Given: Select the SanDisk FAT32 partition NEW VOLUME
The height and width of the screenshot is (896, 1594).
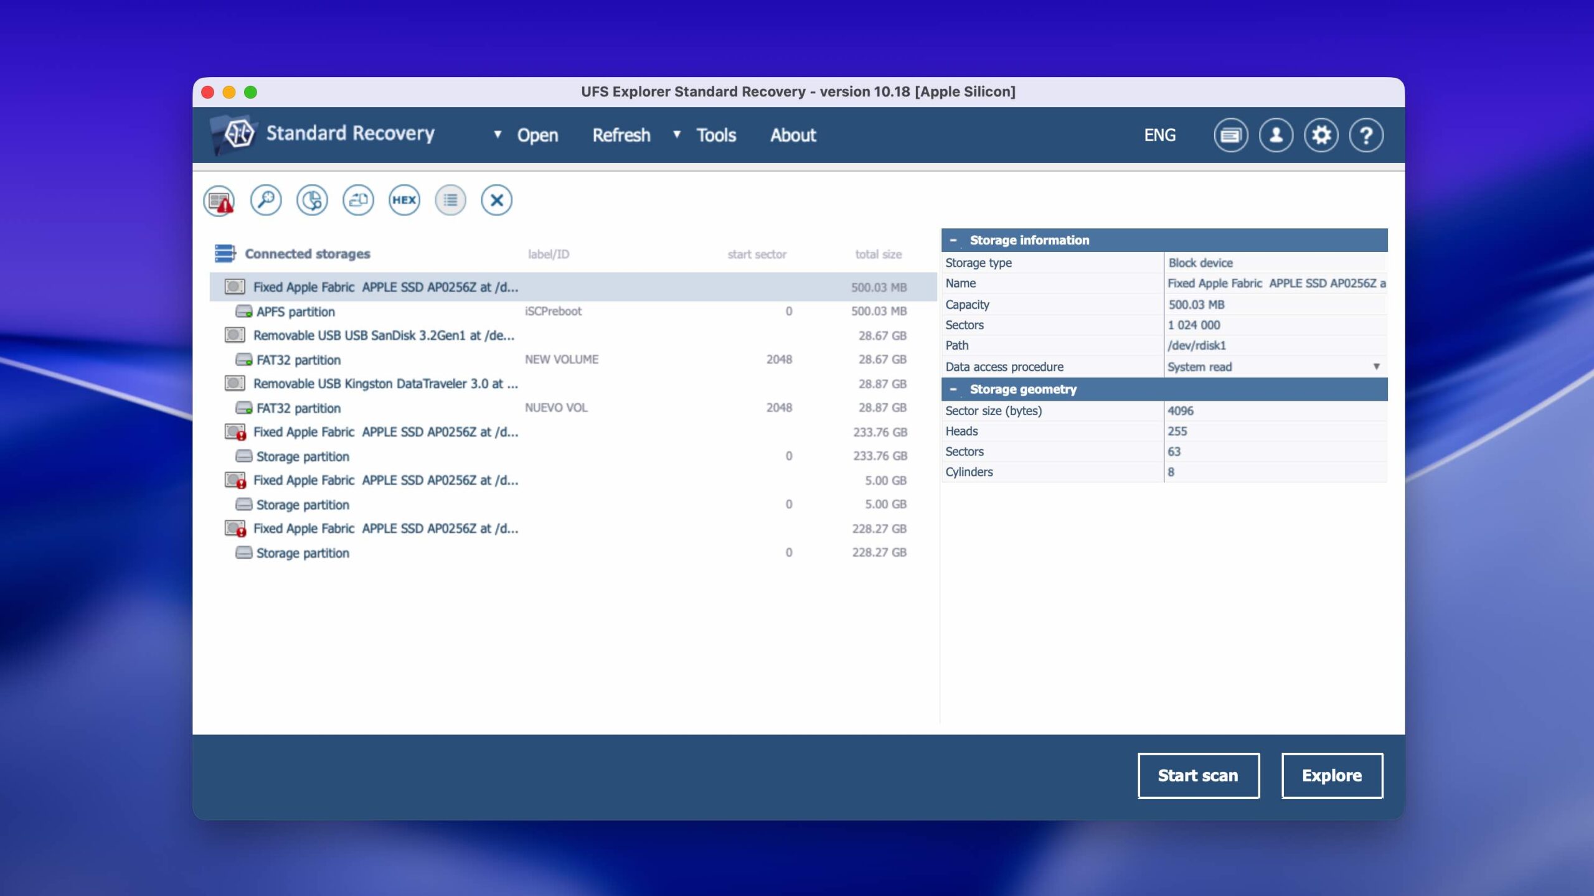Looking at the screenshot, I should [299, 360].
